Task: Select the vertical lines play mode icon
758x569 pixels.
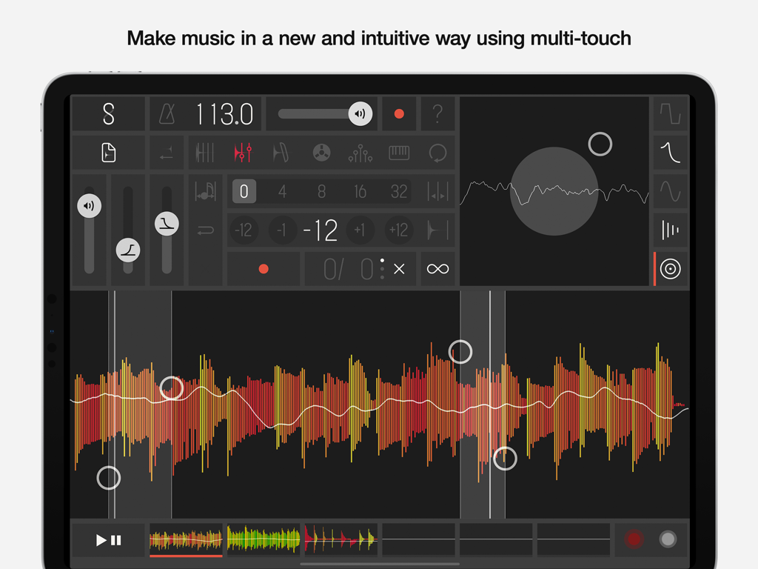Action: (x=206, y=153)
